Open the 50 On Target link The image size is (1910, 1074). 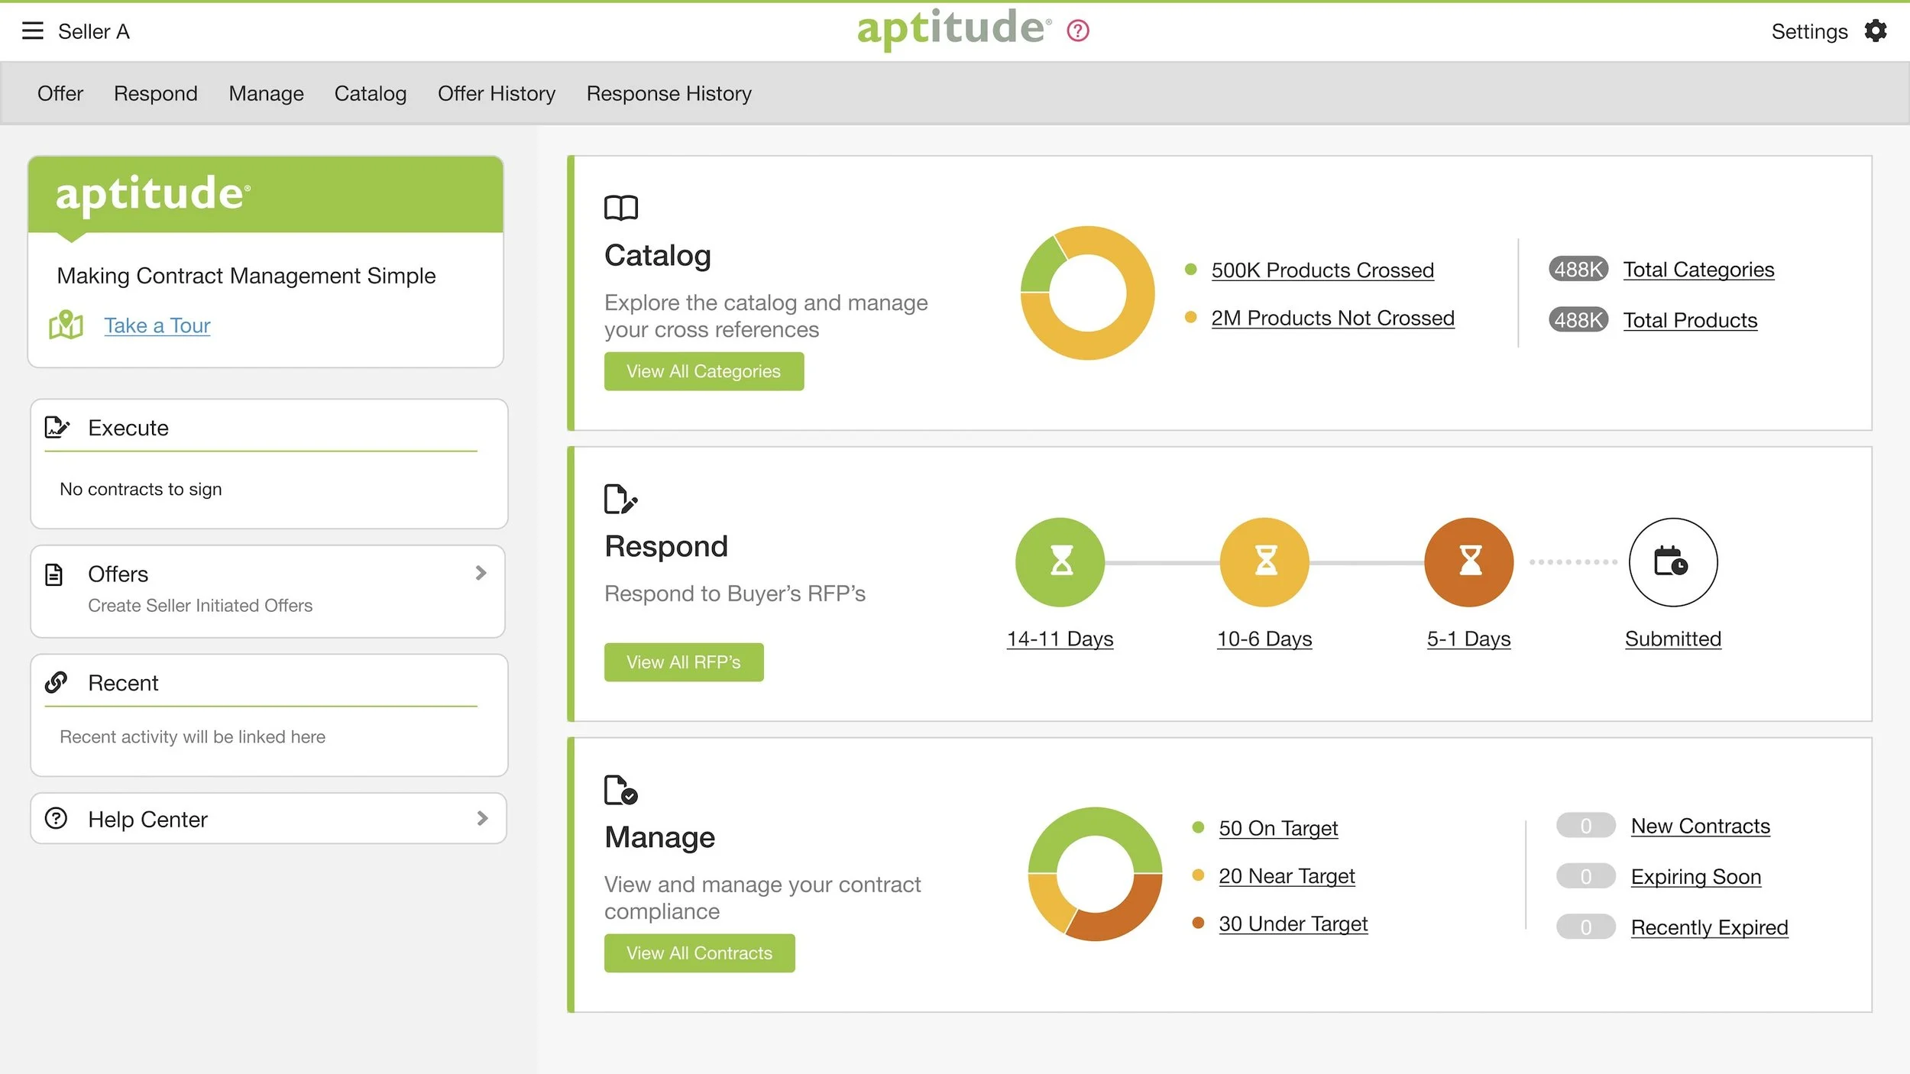coord(1278,828)
